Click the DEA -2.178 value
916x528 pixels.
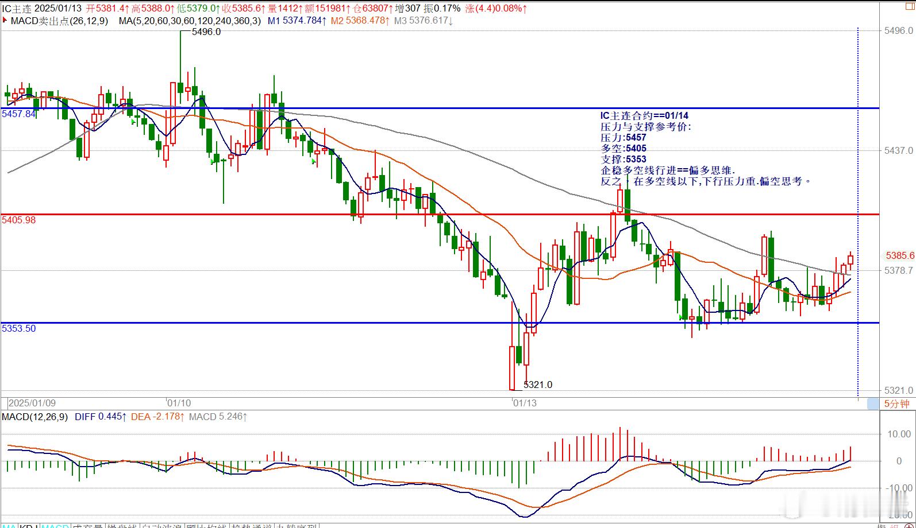[x=158, y=417]
